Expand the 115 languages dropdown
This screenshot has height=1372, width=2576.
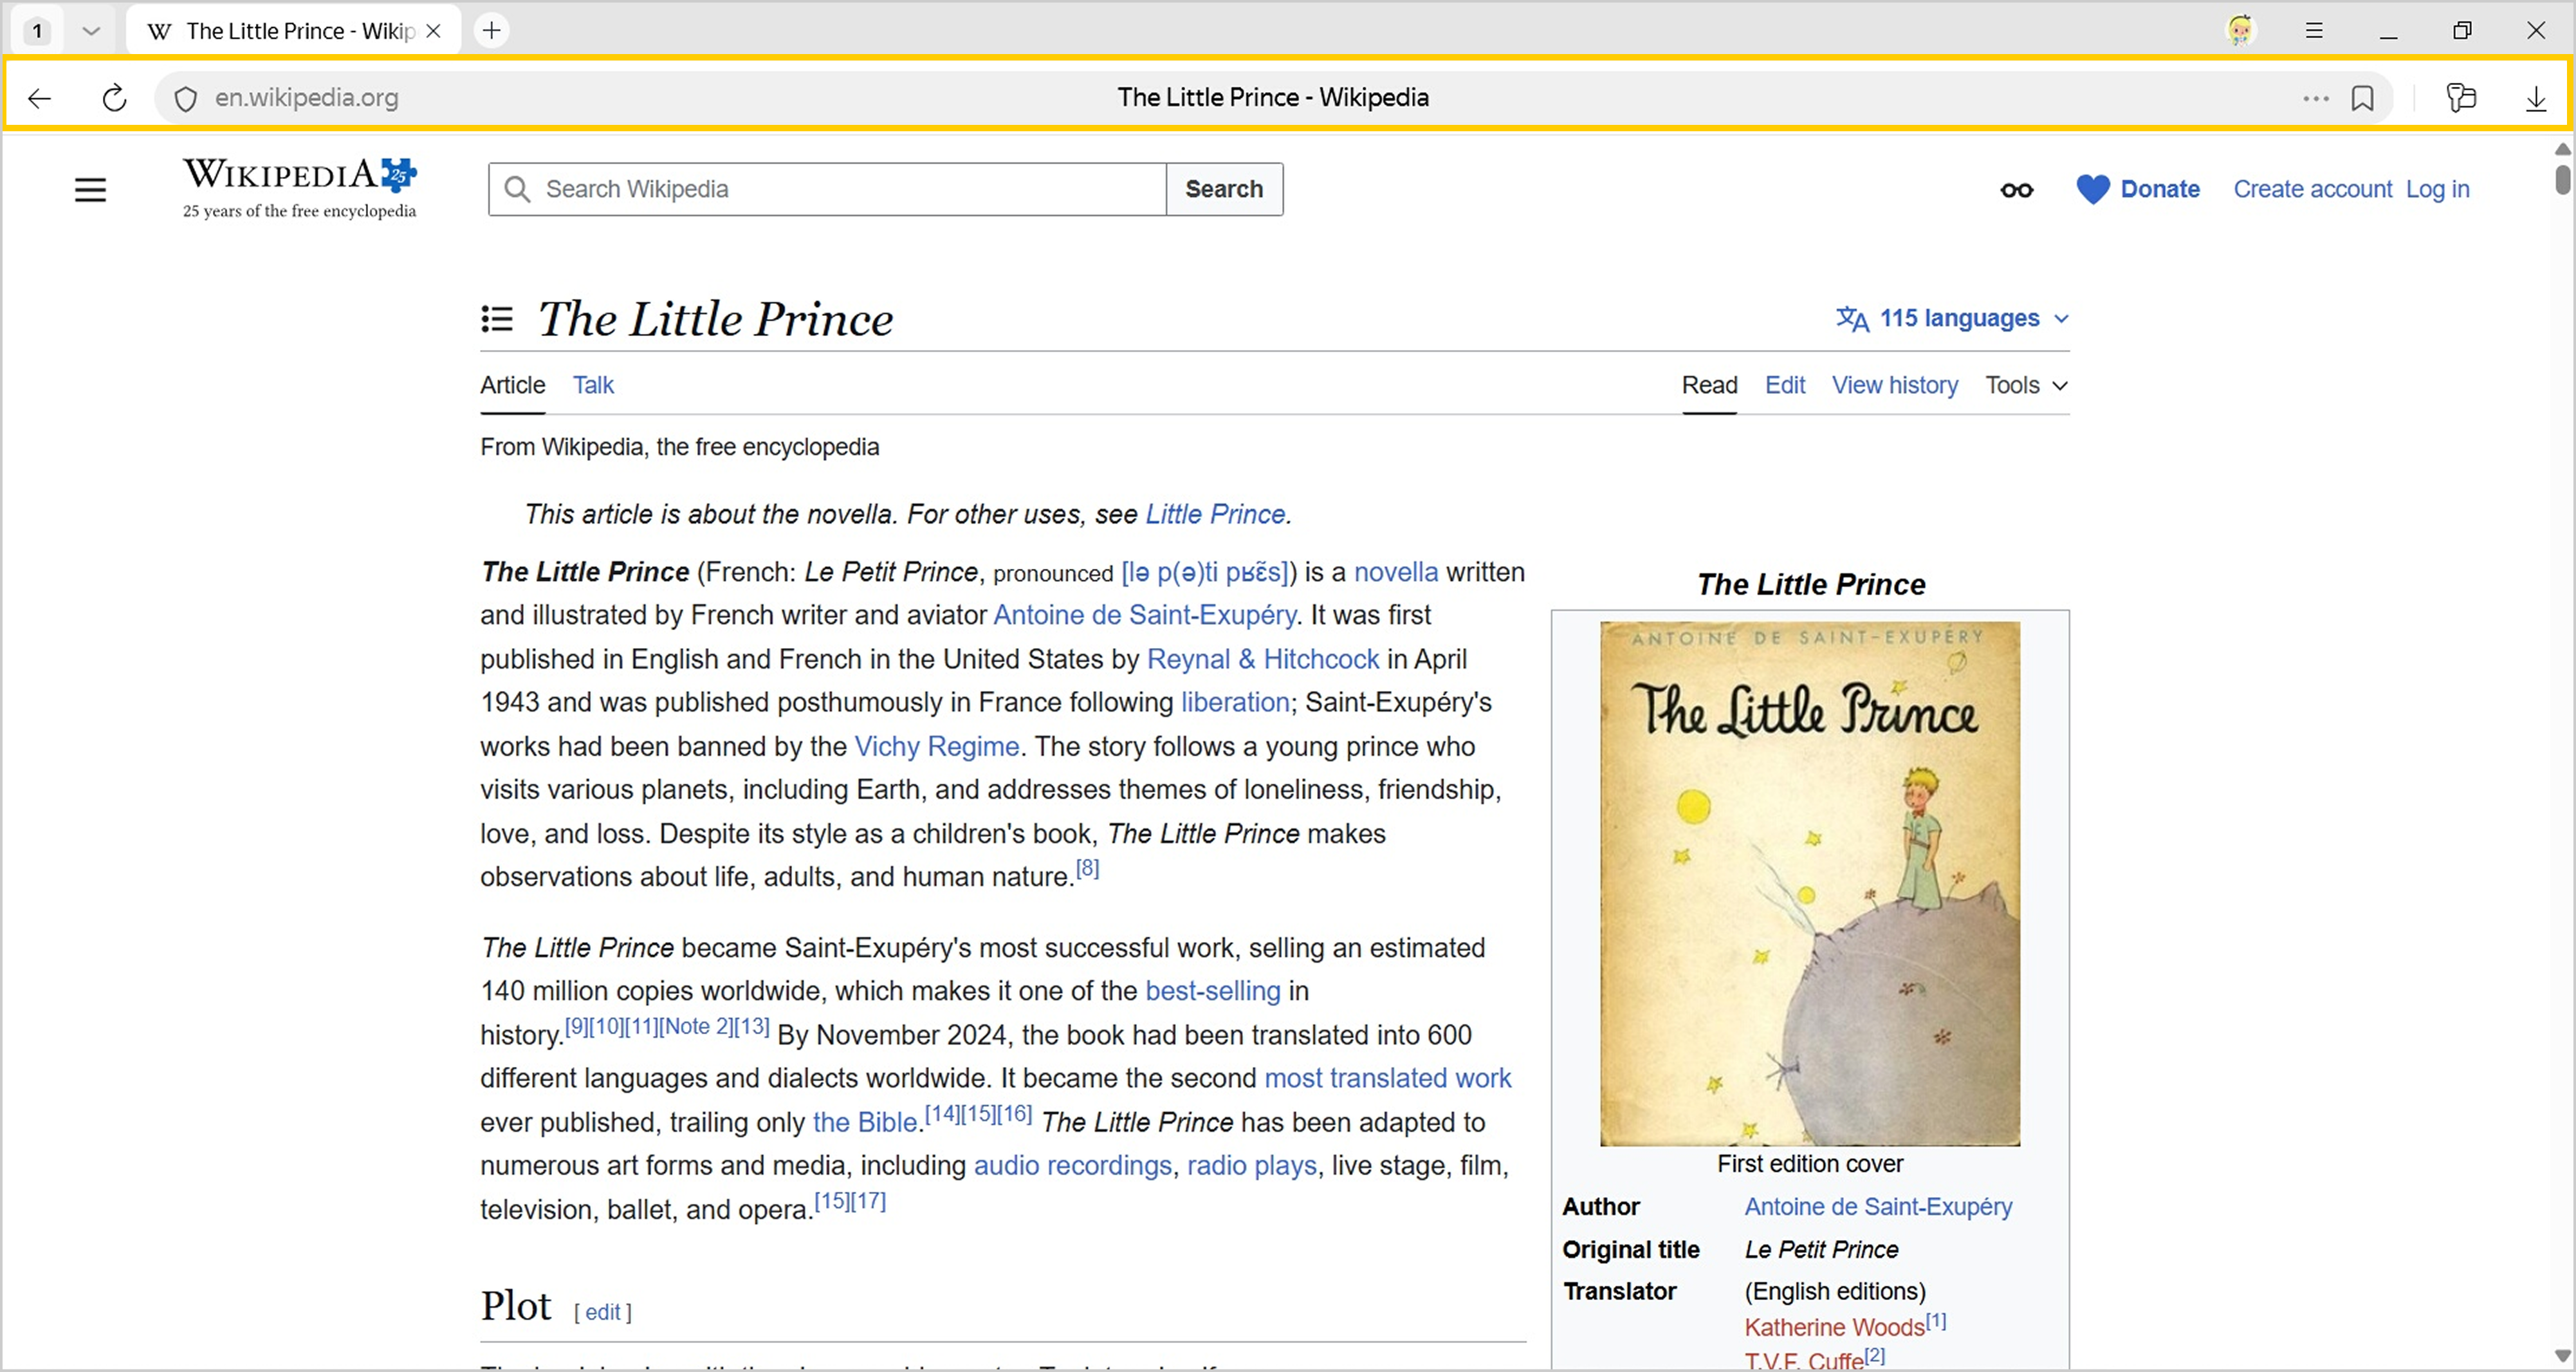point(1953,318)
